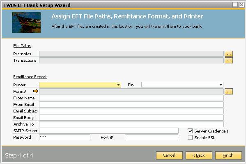Click the Port # input box

(x=152, y=137)
